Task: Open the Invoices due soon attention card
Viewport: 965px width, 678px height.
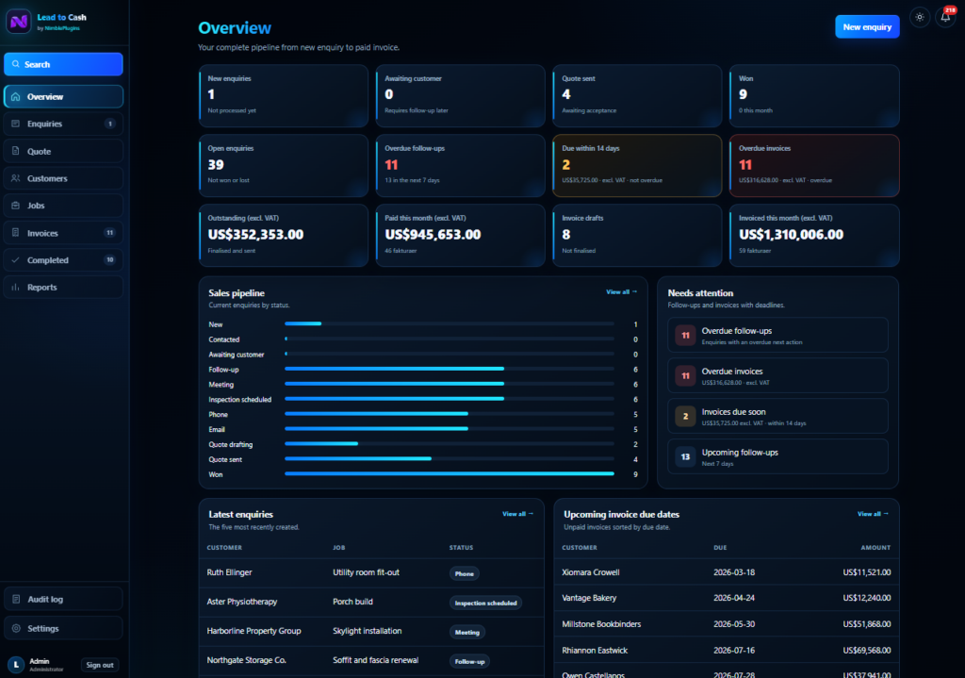Action: pos(777,416)
